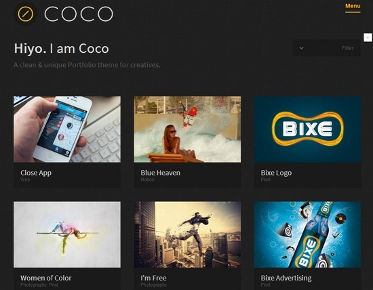Click the Web category under Close App
The width and height of the screenshot is (373, 290).
pyautogui.click(x=25, y=180)
